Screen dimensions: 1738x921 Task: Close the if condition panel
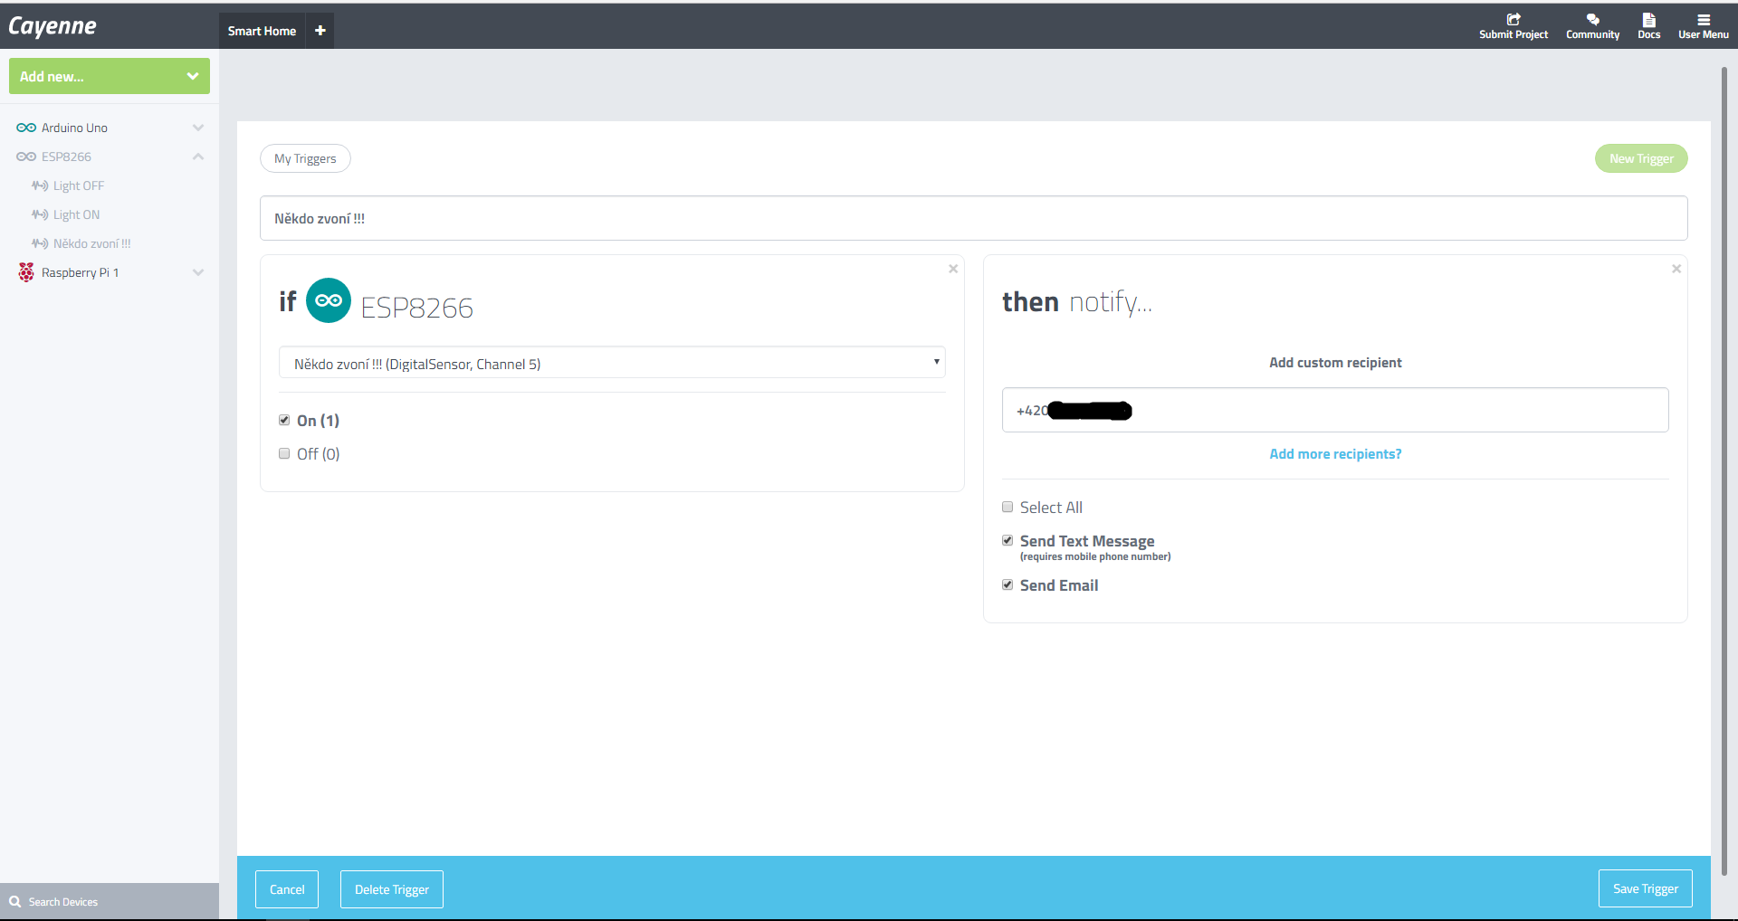(x=953, y=269)
